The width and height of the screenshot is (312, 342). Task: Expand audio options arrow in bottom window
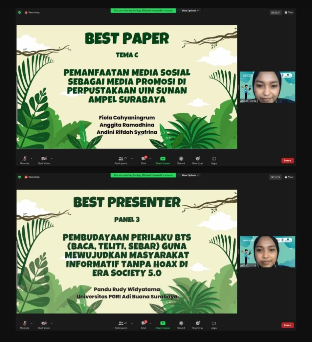(31, 323)
